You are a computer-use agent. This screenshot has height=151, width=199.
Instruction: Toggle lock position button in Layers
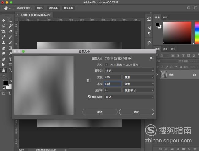(x=171, y=67)
